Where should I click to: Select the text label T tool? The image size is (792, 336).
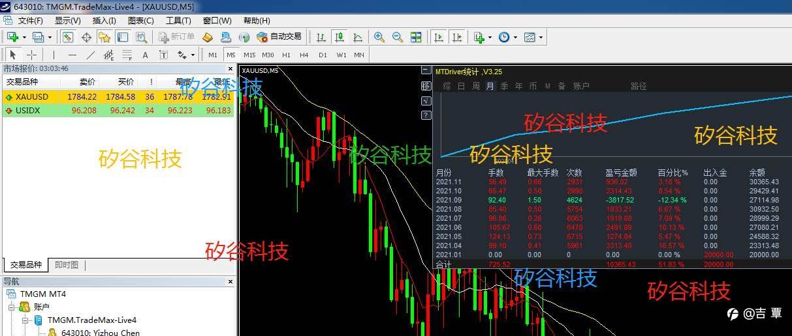coord(164,55)
